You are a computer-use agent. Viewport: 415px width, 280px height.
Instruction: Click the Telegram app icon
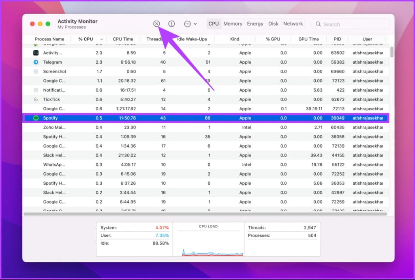(x=36, y=62)
